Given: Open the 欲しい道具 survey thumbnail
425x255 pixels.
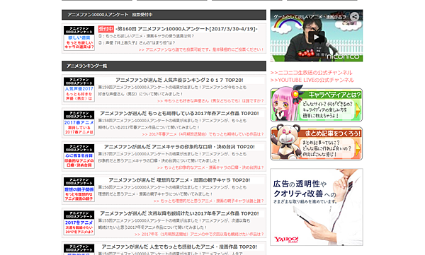Looking at the screenshot, I should coord(79,38).
